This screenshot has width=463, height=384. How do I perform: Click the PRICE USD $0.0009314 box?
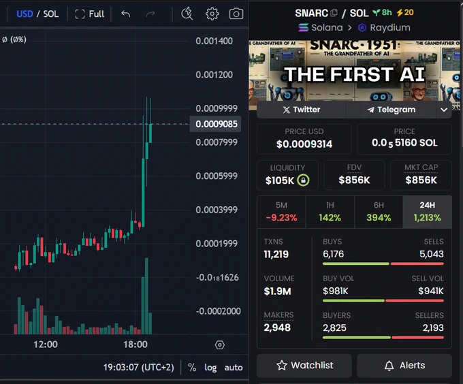[x=304, y=139]
